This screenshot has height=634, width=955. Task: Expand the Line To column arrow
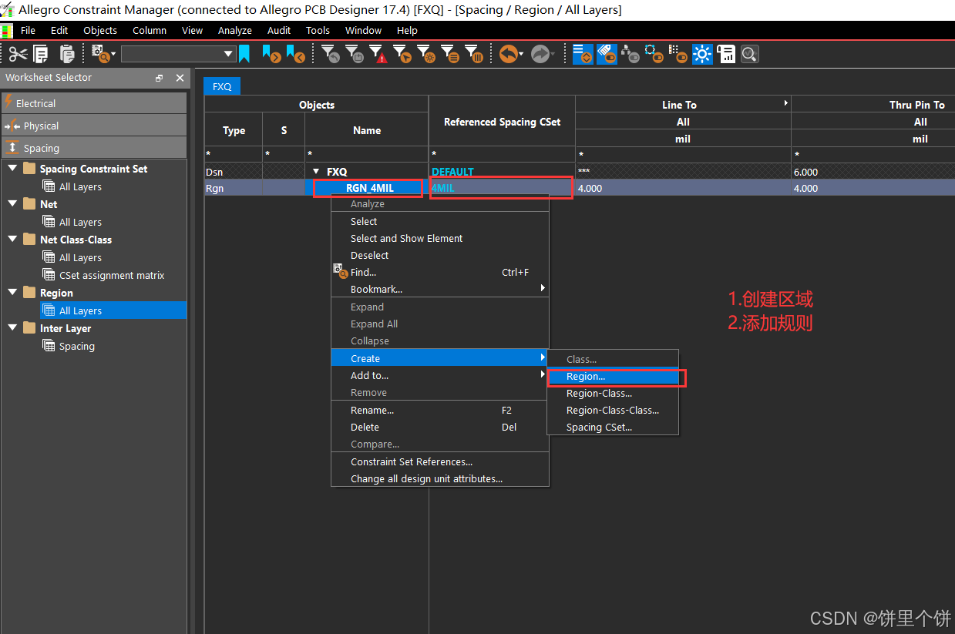point(786,103)
